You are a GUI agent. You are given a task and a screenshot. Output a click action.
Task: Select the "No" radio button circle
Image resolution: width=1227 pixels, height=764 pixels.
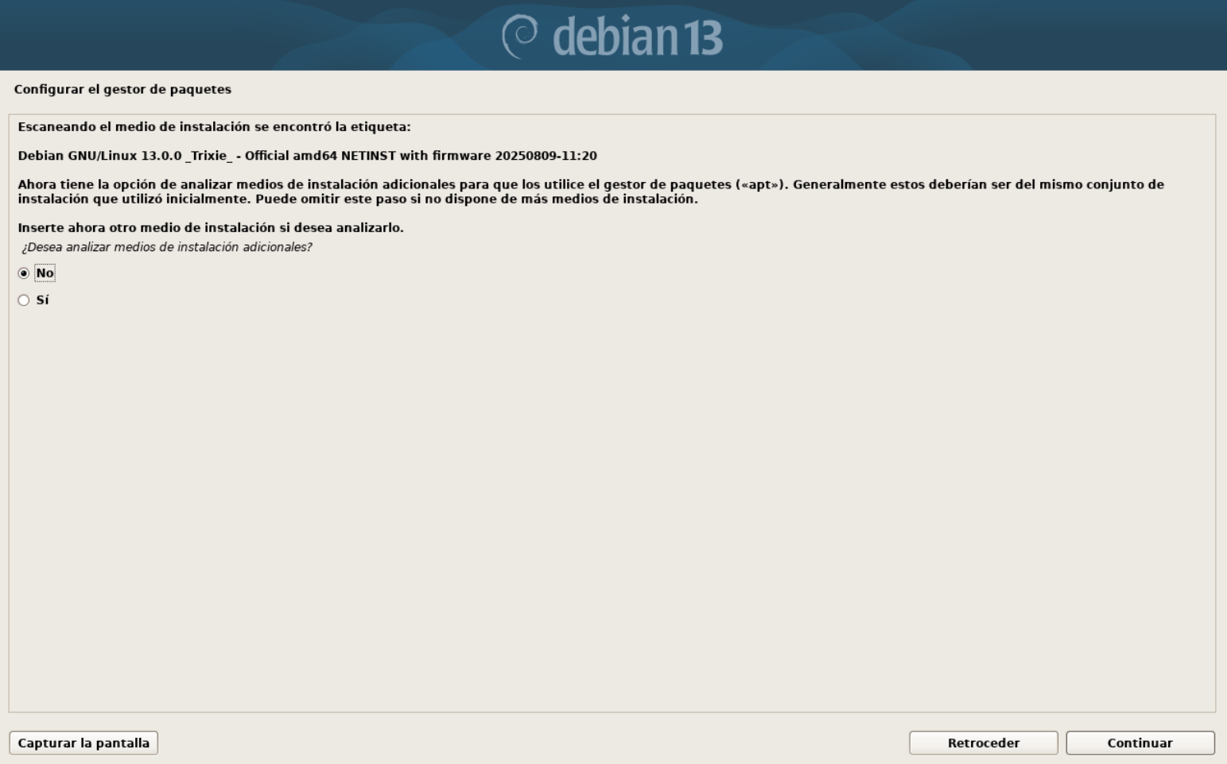pos(24,273)
